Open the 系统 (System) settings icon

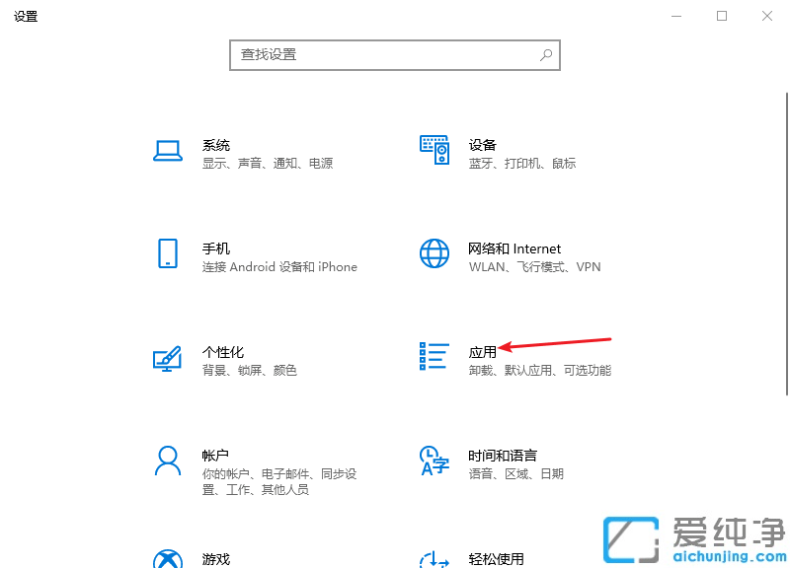(168, 150)
